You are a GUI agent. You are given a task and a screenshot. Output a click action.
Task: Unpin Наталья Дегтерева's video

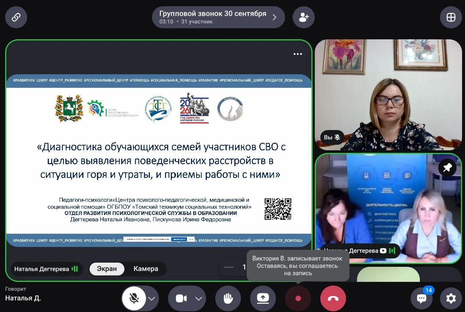point(447,168)
